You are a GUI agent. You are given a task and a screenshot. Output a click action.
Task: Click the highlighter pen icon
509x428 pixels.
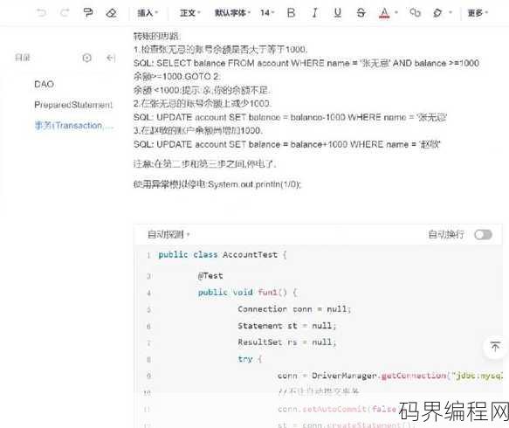437,12
